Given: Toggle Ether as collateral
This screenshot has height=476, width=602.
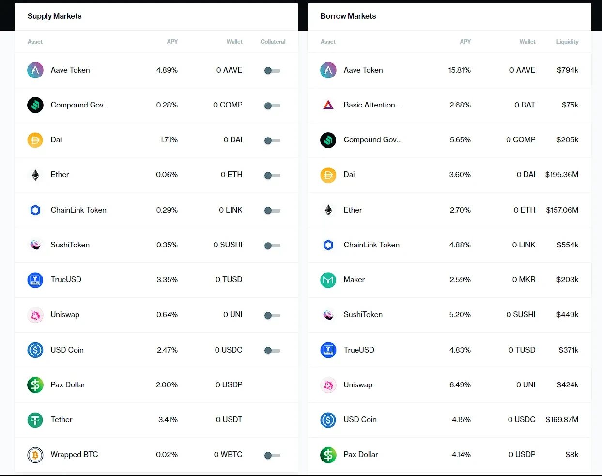Looking at the screenshot, I should pos(272,175).
